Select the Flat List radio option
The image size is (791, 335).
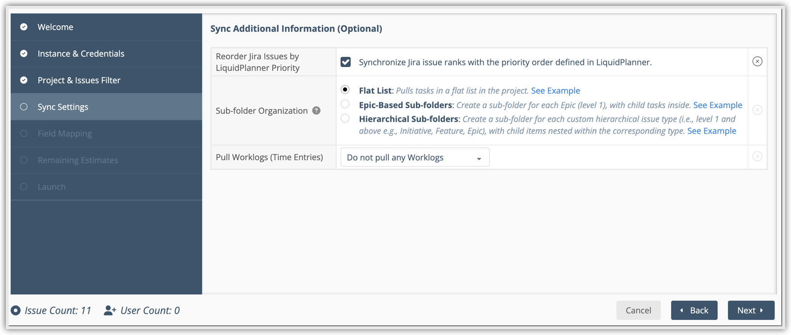tap(345, 90)
